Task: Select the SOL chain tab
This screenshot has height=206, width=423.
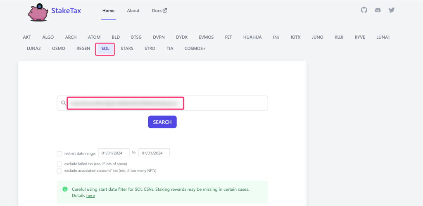Action: click(x=105, y=49)
